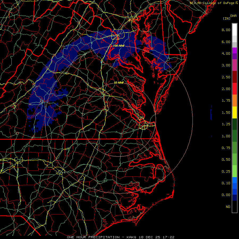
Task: Click the 1.75 scale value
Action: [226, 101]
